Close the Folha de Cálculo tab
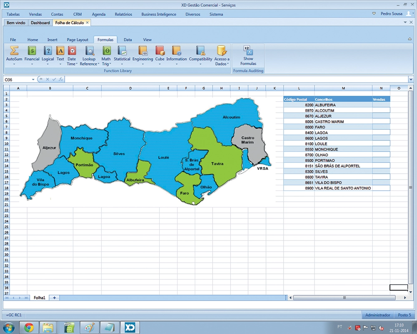This screenshot has height=334, width=417. coord(87,23)
